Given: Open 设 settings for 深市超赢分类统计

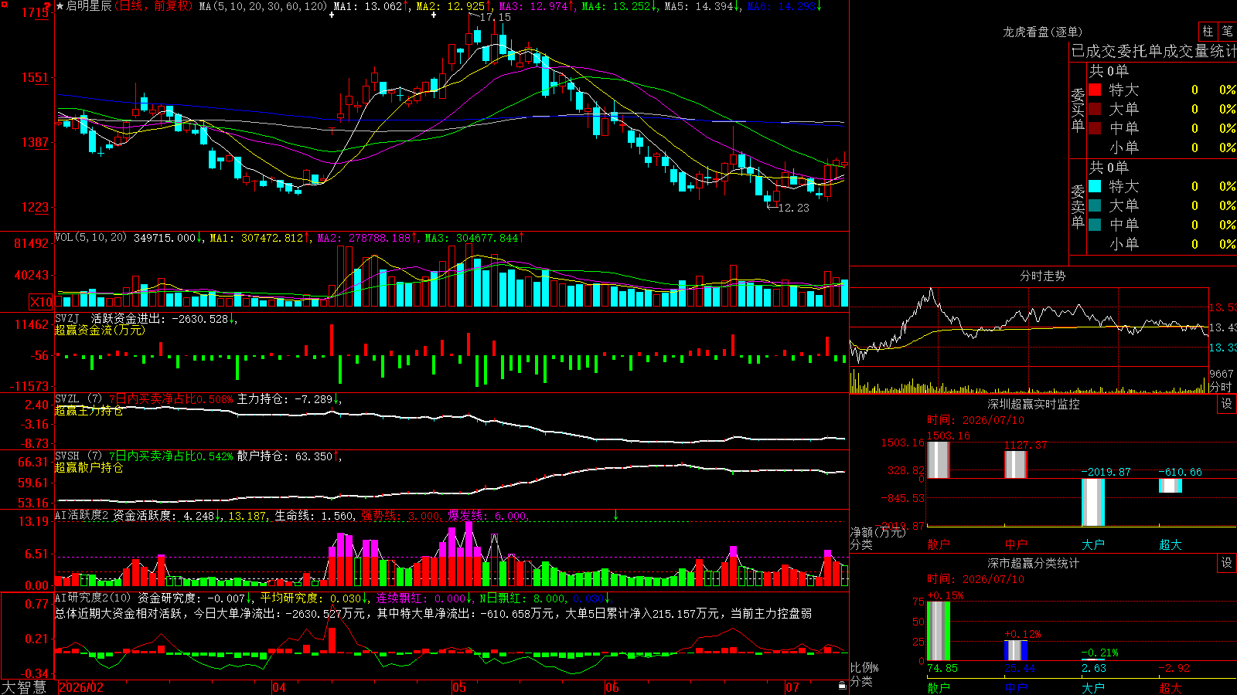Looking at the screenshot, I should 1227,563.
